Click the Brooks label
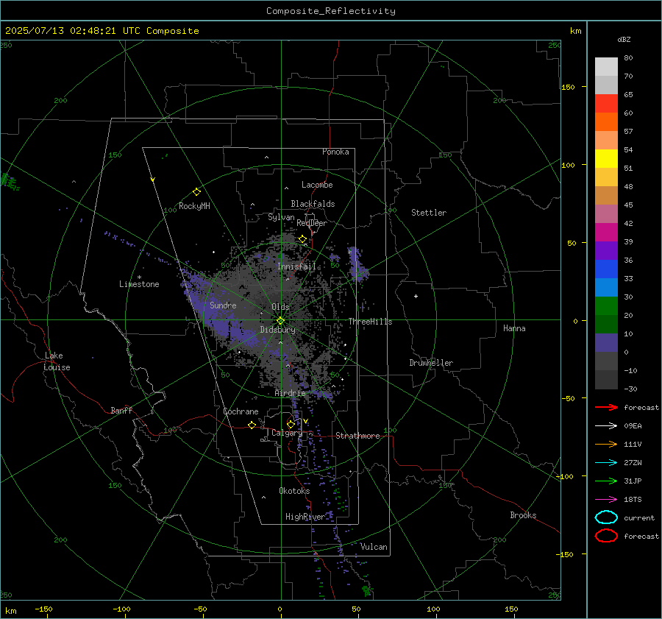The width and height of the screenshot is (662, 619). [x=523, y=515]
